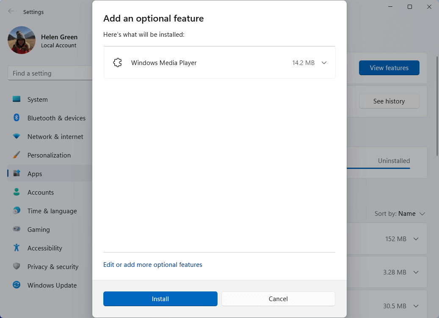Screen dimensions: 439x318
Task: Click the Gaming controller icon
Action: (17, 229)
